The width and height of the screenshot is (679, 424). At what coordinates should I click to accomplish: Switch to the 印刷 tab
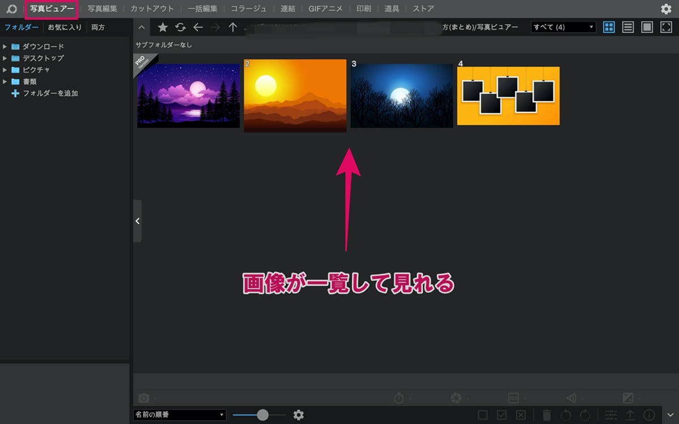click(364, 9)
